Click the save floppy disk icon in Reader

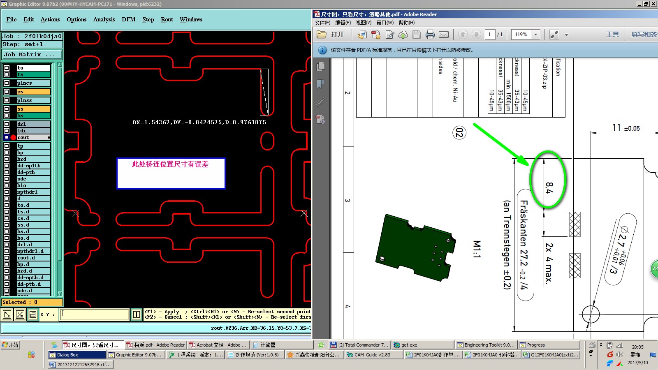point(417,35)
